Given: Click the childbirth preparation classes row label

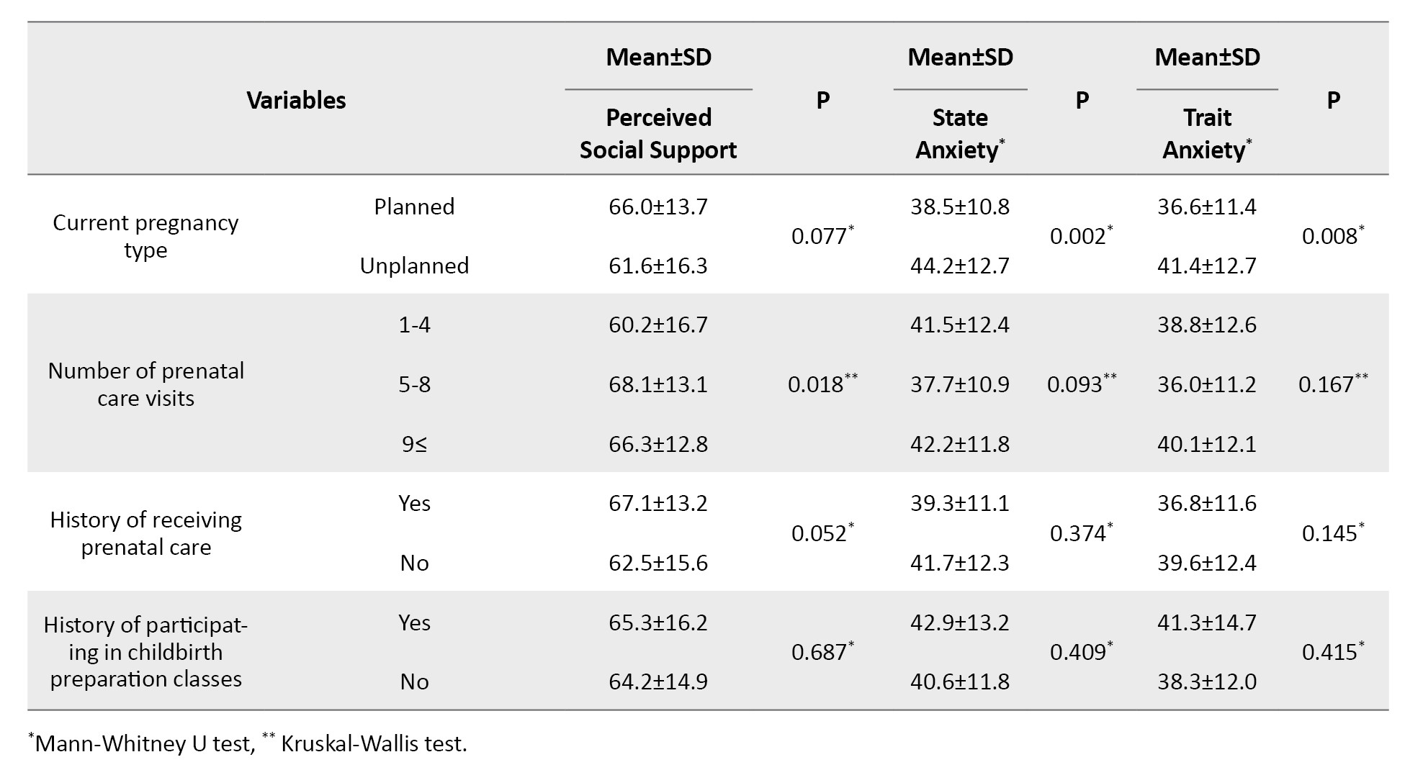Looking at the screenshot, I should tap(145, 652).
